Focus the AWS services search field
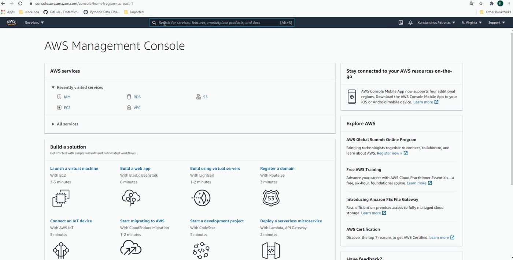This screenshot has height=260, width=513. (222, 23)
